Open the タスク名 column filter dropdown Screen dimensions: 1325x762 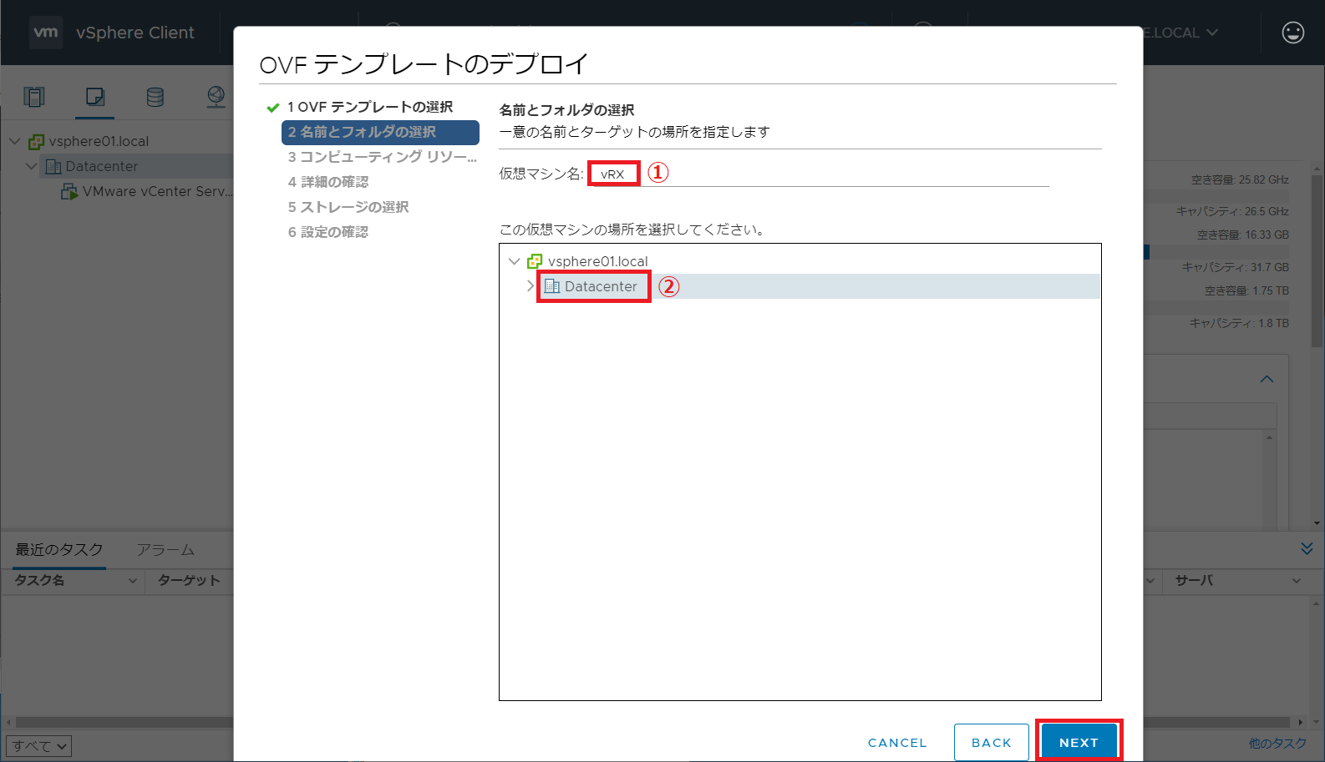[132, 581]
